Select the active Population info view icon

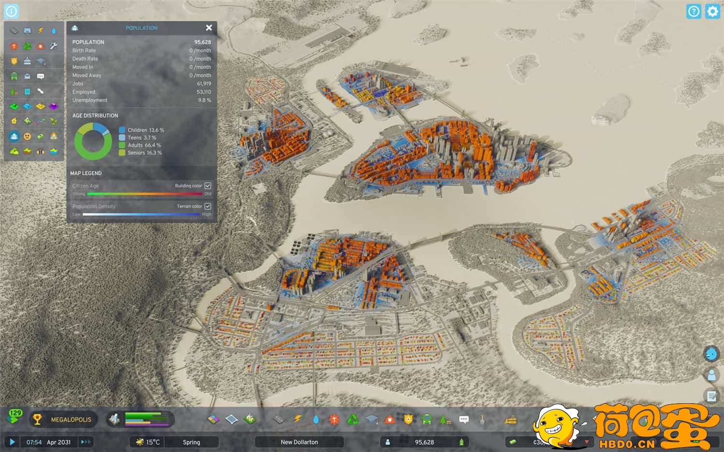[x=14, y=137]
